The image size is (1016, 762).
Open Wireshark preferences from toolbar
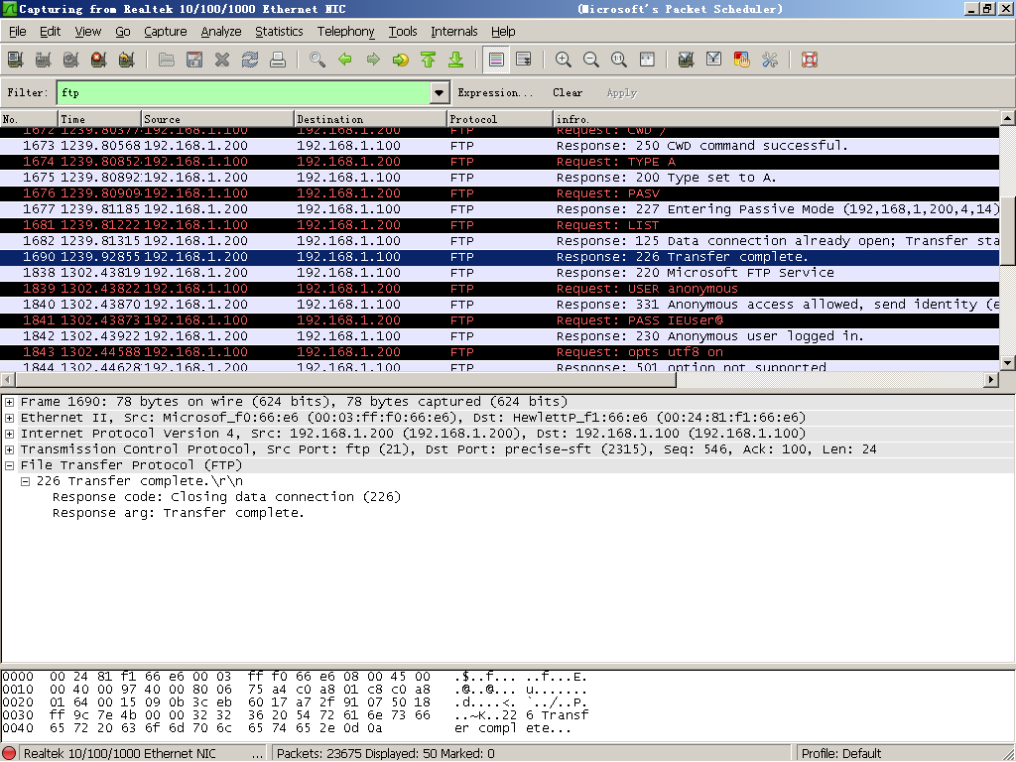click(770, 60)
